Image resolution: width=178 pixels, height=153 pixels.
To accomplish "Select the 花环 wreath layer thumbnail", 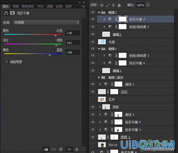I will 102,99.
